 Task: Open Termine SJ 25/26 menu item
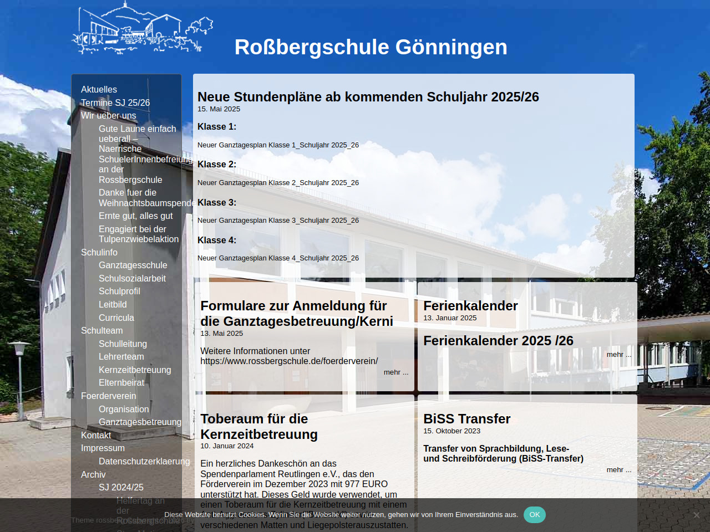[x=115, y=103]
